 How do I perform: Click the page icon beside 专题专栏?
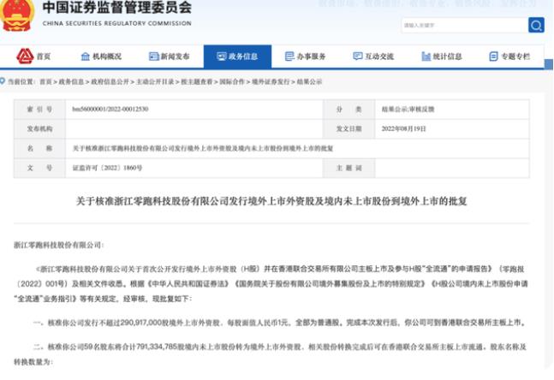493,56
